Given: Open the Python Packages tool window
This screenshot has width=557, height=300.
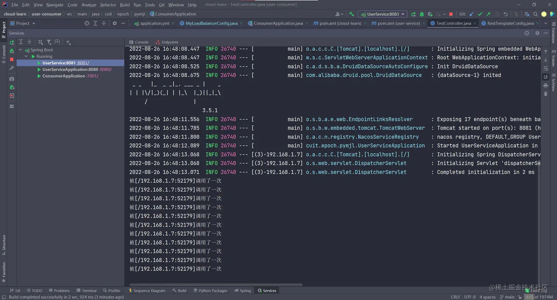Looking at the screenshot, I should click(210, 290).
